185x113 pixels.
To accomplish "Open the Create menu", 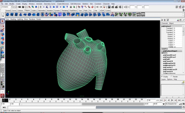I will pos(18,4).
